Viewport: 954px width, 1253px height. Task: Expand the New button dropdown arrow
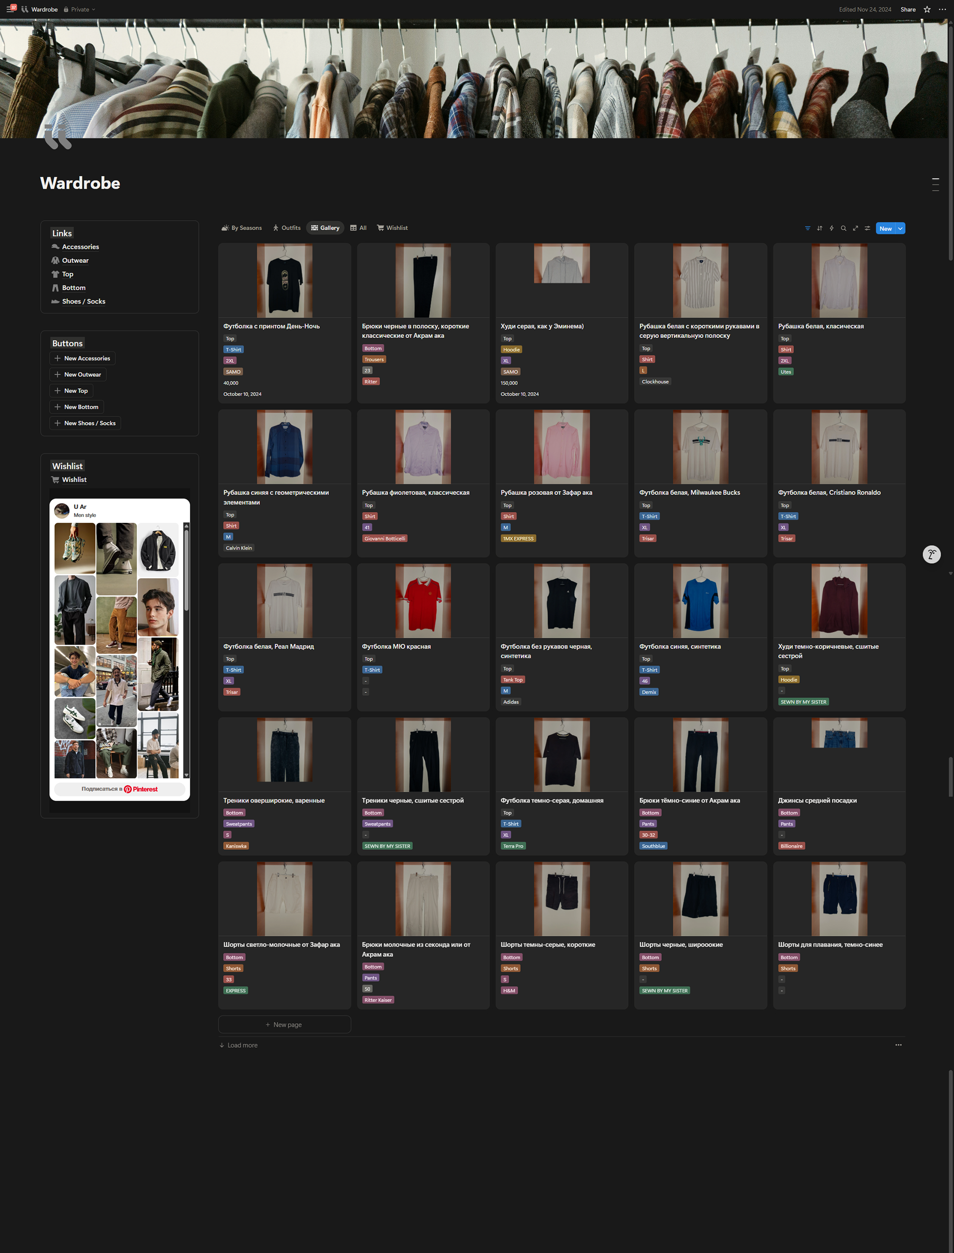900,228
